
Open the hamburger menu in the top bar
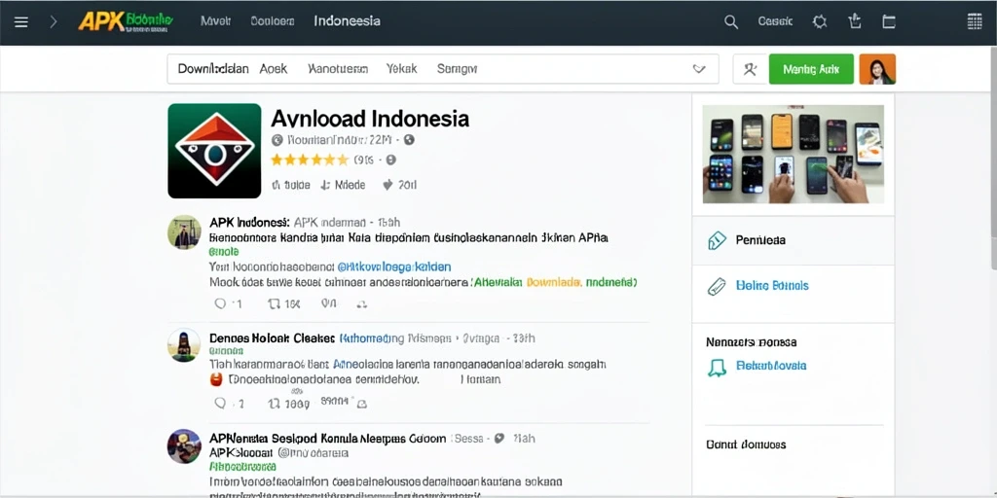[x=21, y=22]
